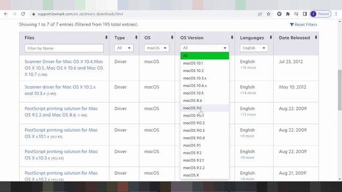Screen dimensions: 342x192
Task: Click the Jul 25, 2012 date cell
Action: click(x=291, y=62)
